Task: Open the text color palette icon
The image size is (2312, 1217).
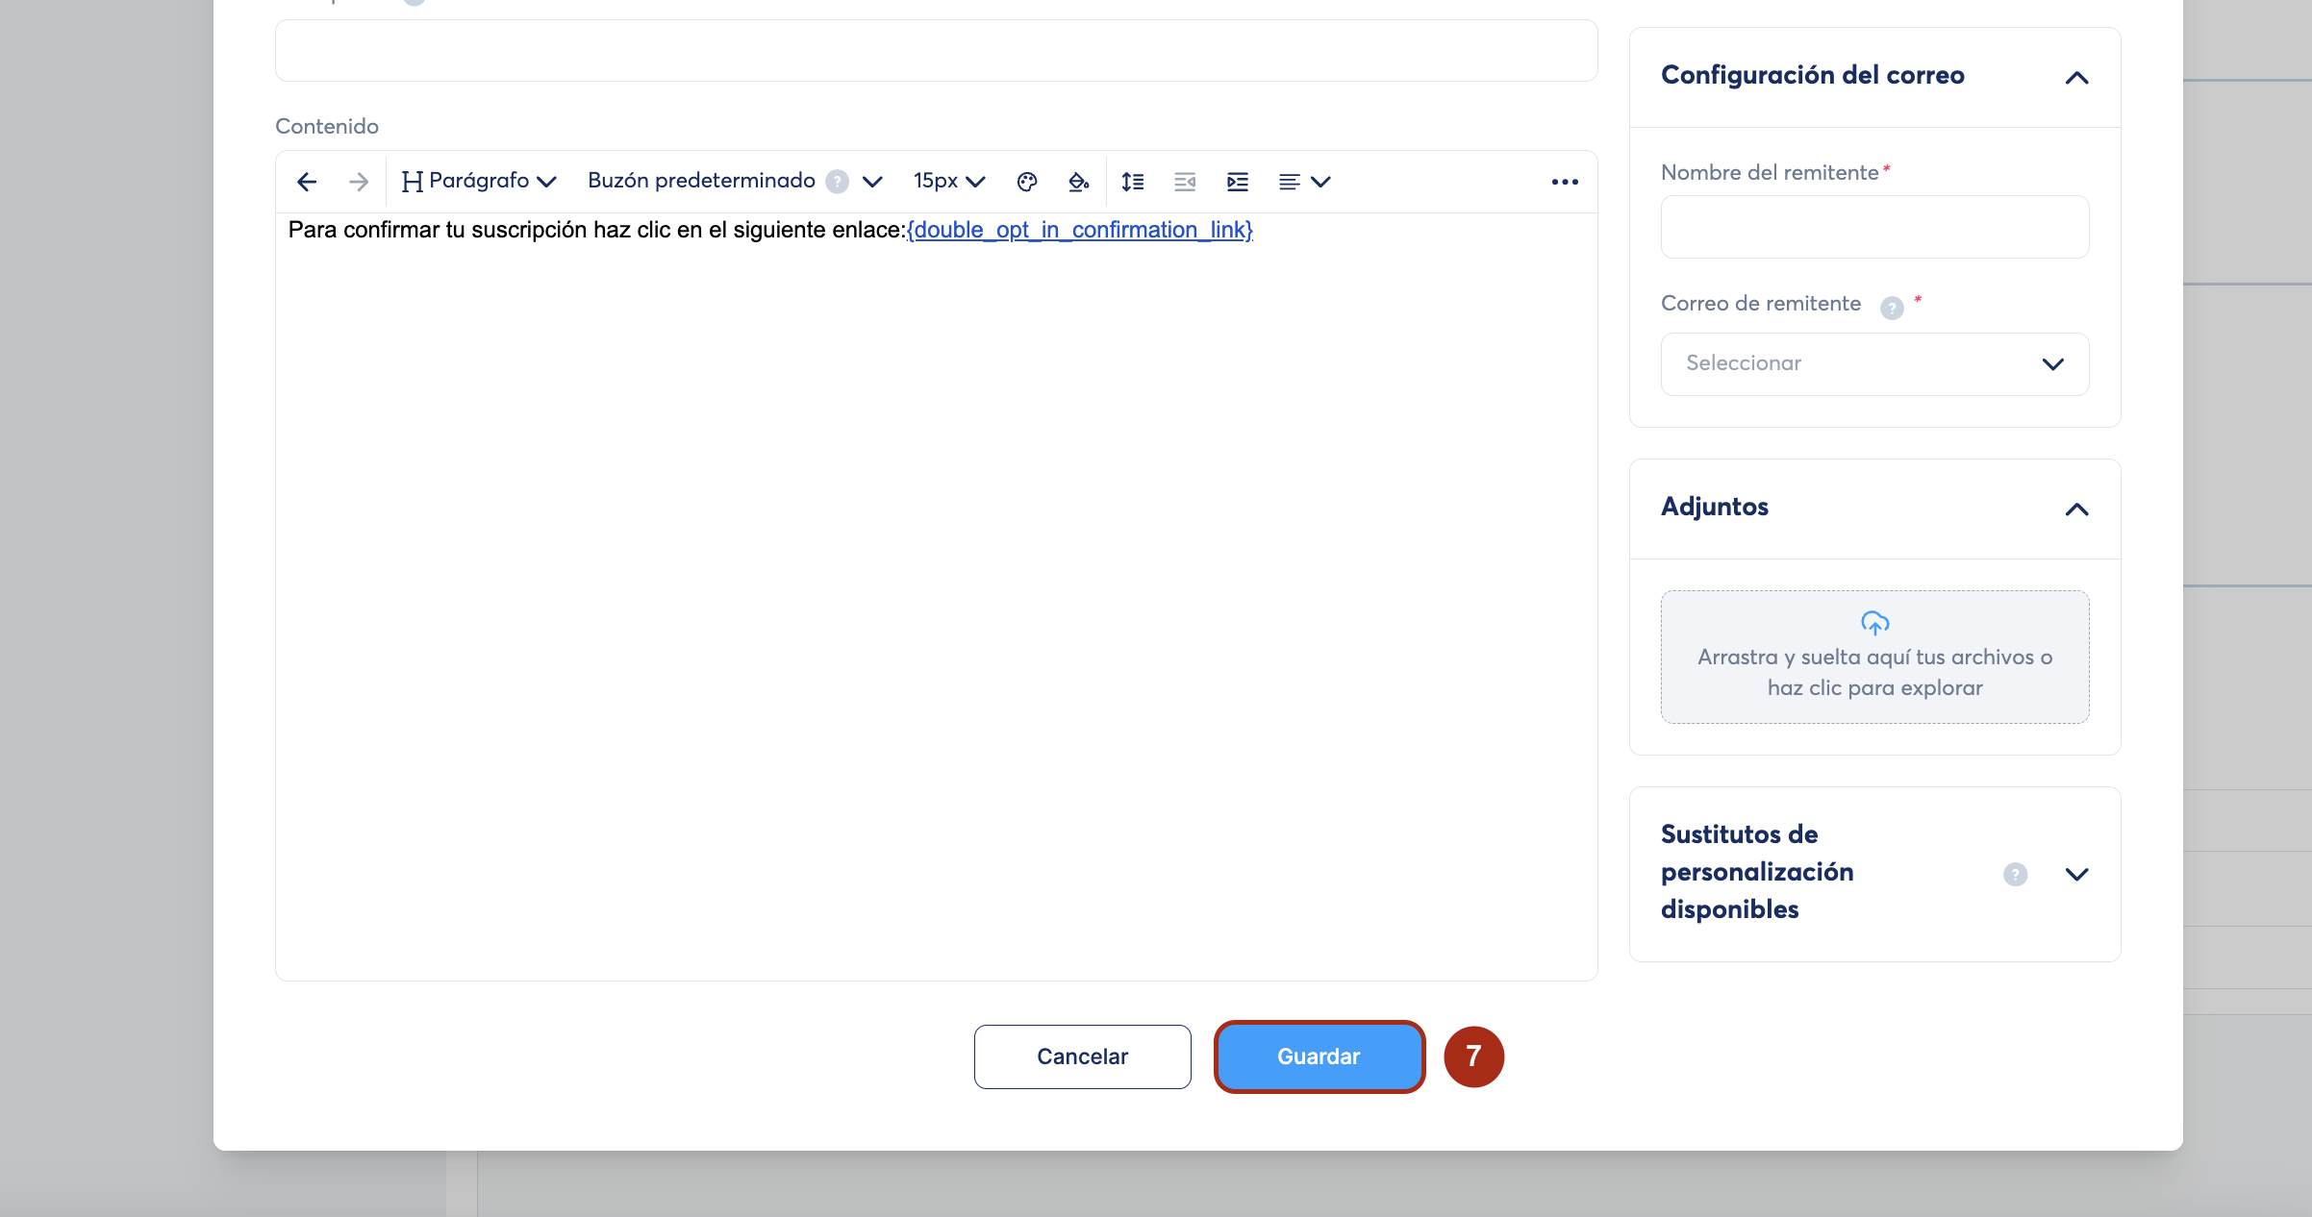Action: [x=1027, y=182]
